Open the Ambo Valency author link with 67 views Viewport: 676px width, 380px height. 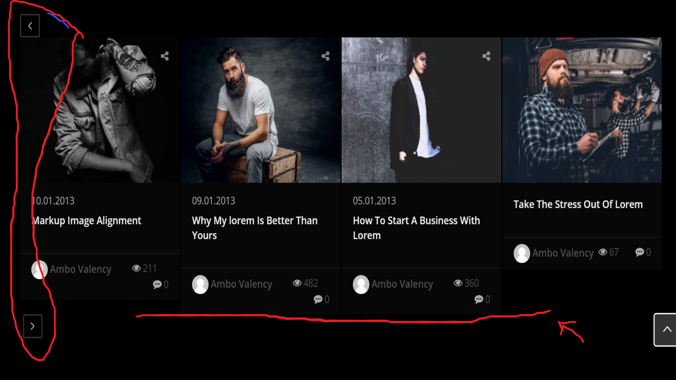[563, 253]
